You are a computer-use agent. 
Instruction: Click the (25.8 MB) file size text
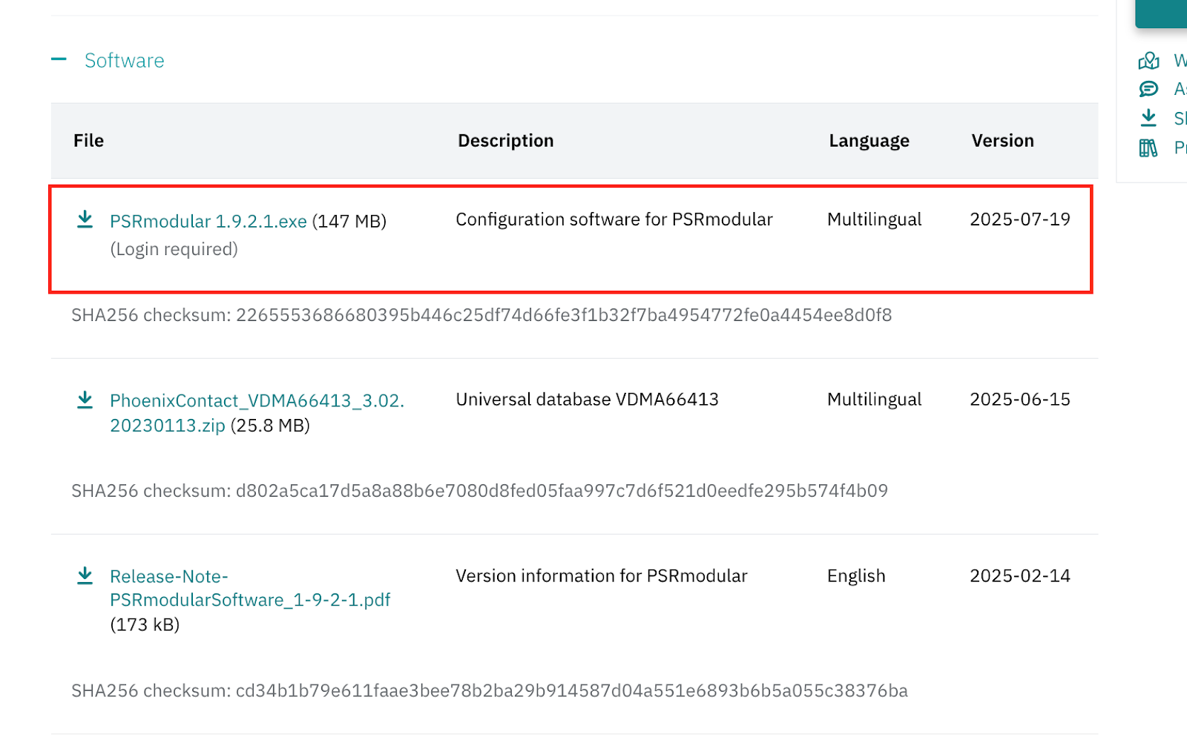tap(270, 426)
